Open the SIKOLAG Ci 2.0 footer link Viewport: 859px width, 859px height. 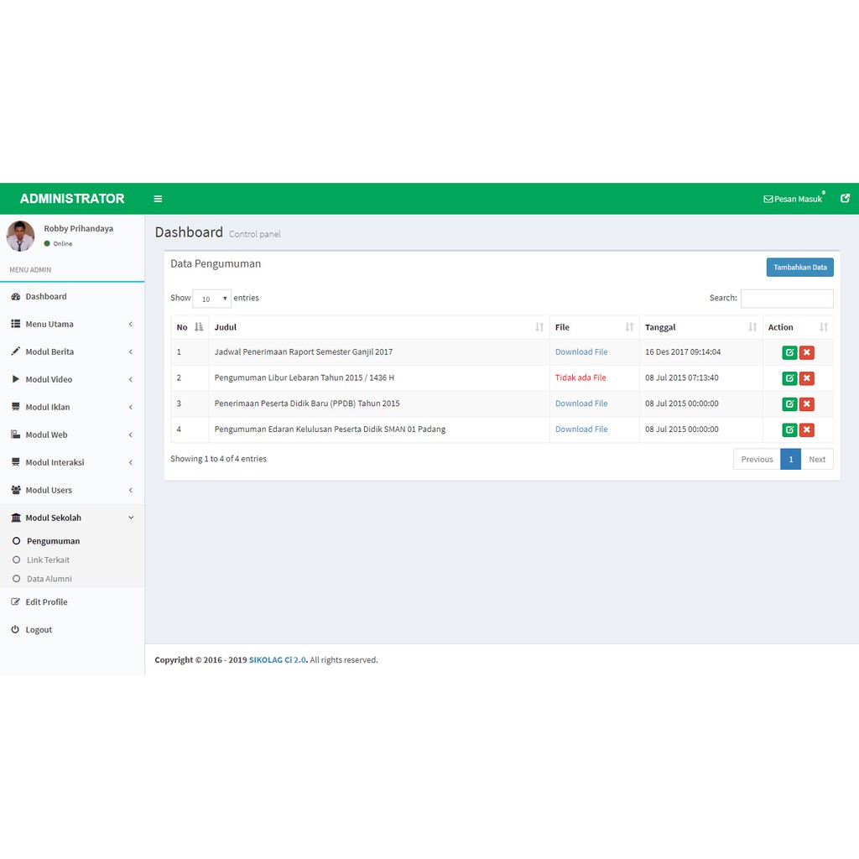[x=277, y=659]
